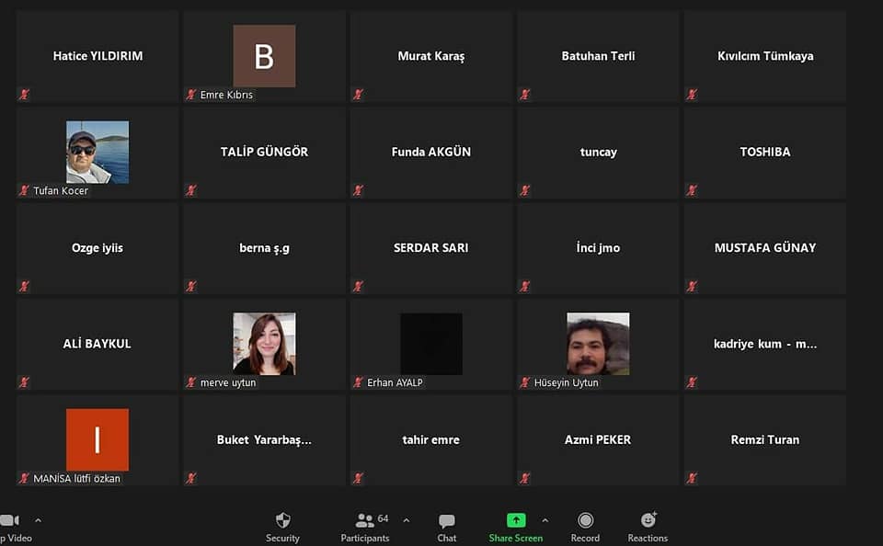Click the Hatice YILDIRIM name
The width and height of the screenshot is (883, 546).
coord(97,56)
